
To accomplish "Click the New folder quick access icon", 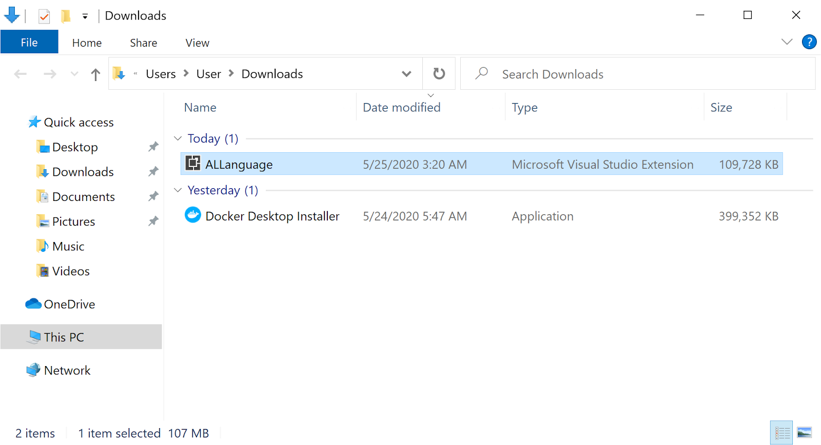I will pyautogui.click(x=66, y=16).
